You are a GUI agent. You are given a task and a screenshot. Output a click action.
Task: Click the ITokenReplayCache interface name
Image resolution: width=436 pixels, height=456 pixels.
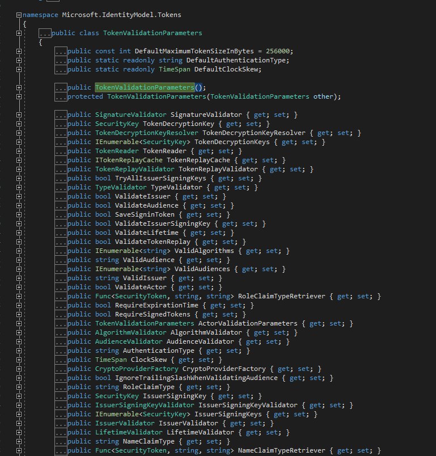pyautogui.click(x=129, y=161)
